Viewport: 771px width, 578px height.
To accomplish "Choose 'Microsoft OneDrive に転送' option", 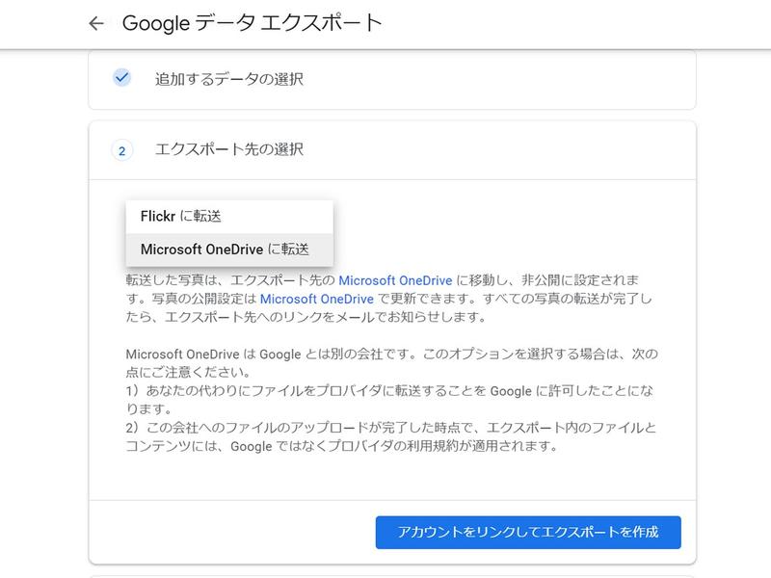I will [229, 250].
